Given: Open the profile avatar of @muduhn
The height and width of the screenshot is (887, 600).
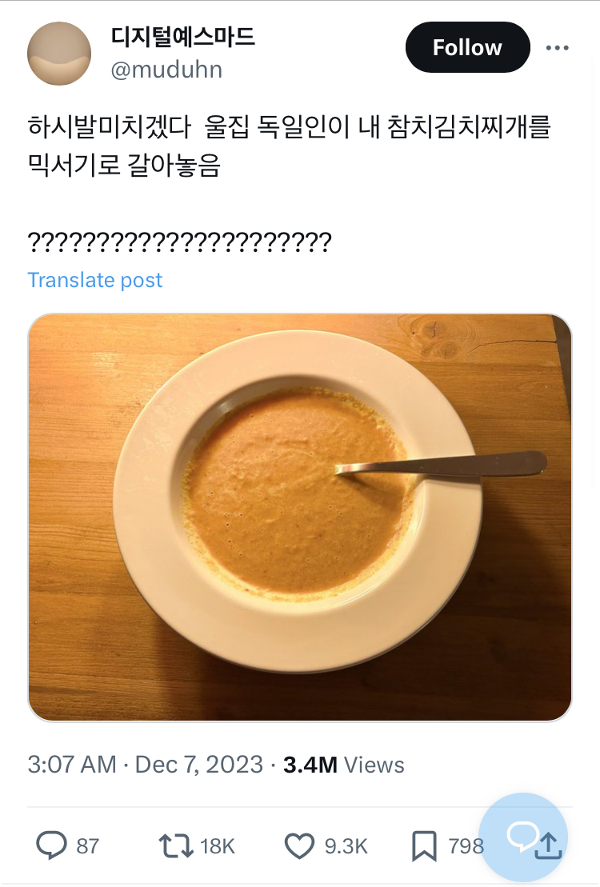Looking at the screenshot, I should (x=59, y=54).
